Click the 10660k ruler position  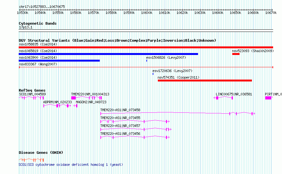pos(253,13)
